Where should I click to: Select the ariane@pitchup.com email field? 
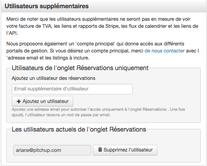point(52,150)
